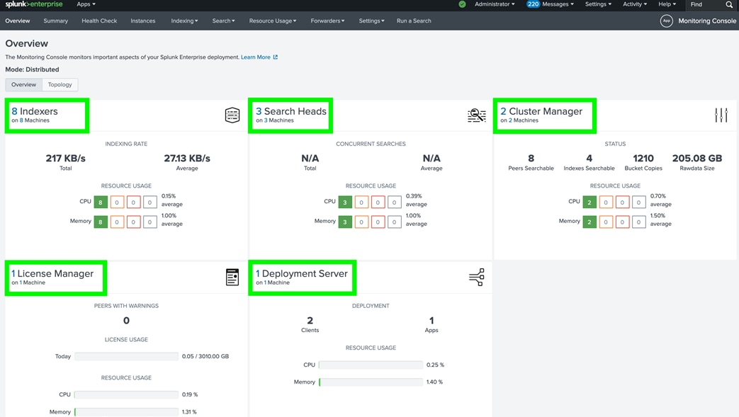Click the green health status checkmark icon
739x417 pixels.
(x=462, y=4)
